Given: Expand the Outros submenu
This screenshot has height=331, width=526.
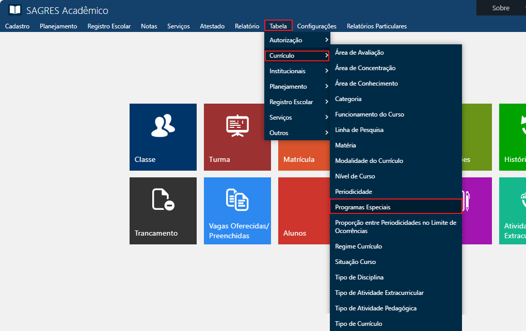Looking at the screenshot, I should pos(297,133).
